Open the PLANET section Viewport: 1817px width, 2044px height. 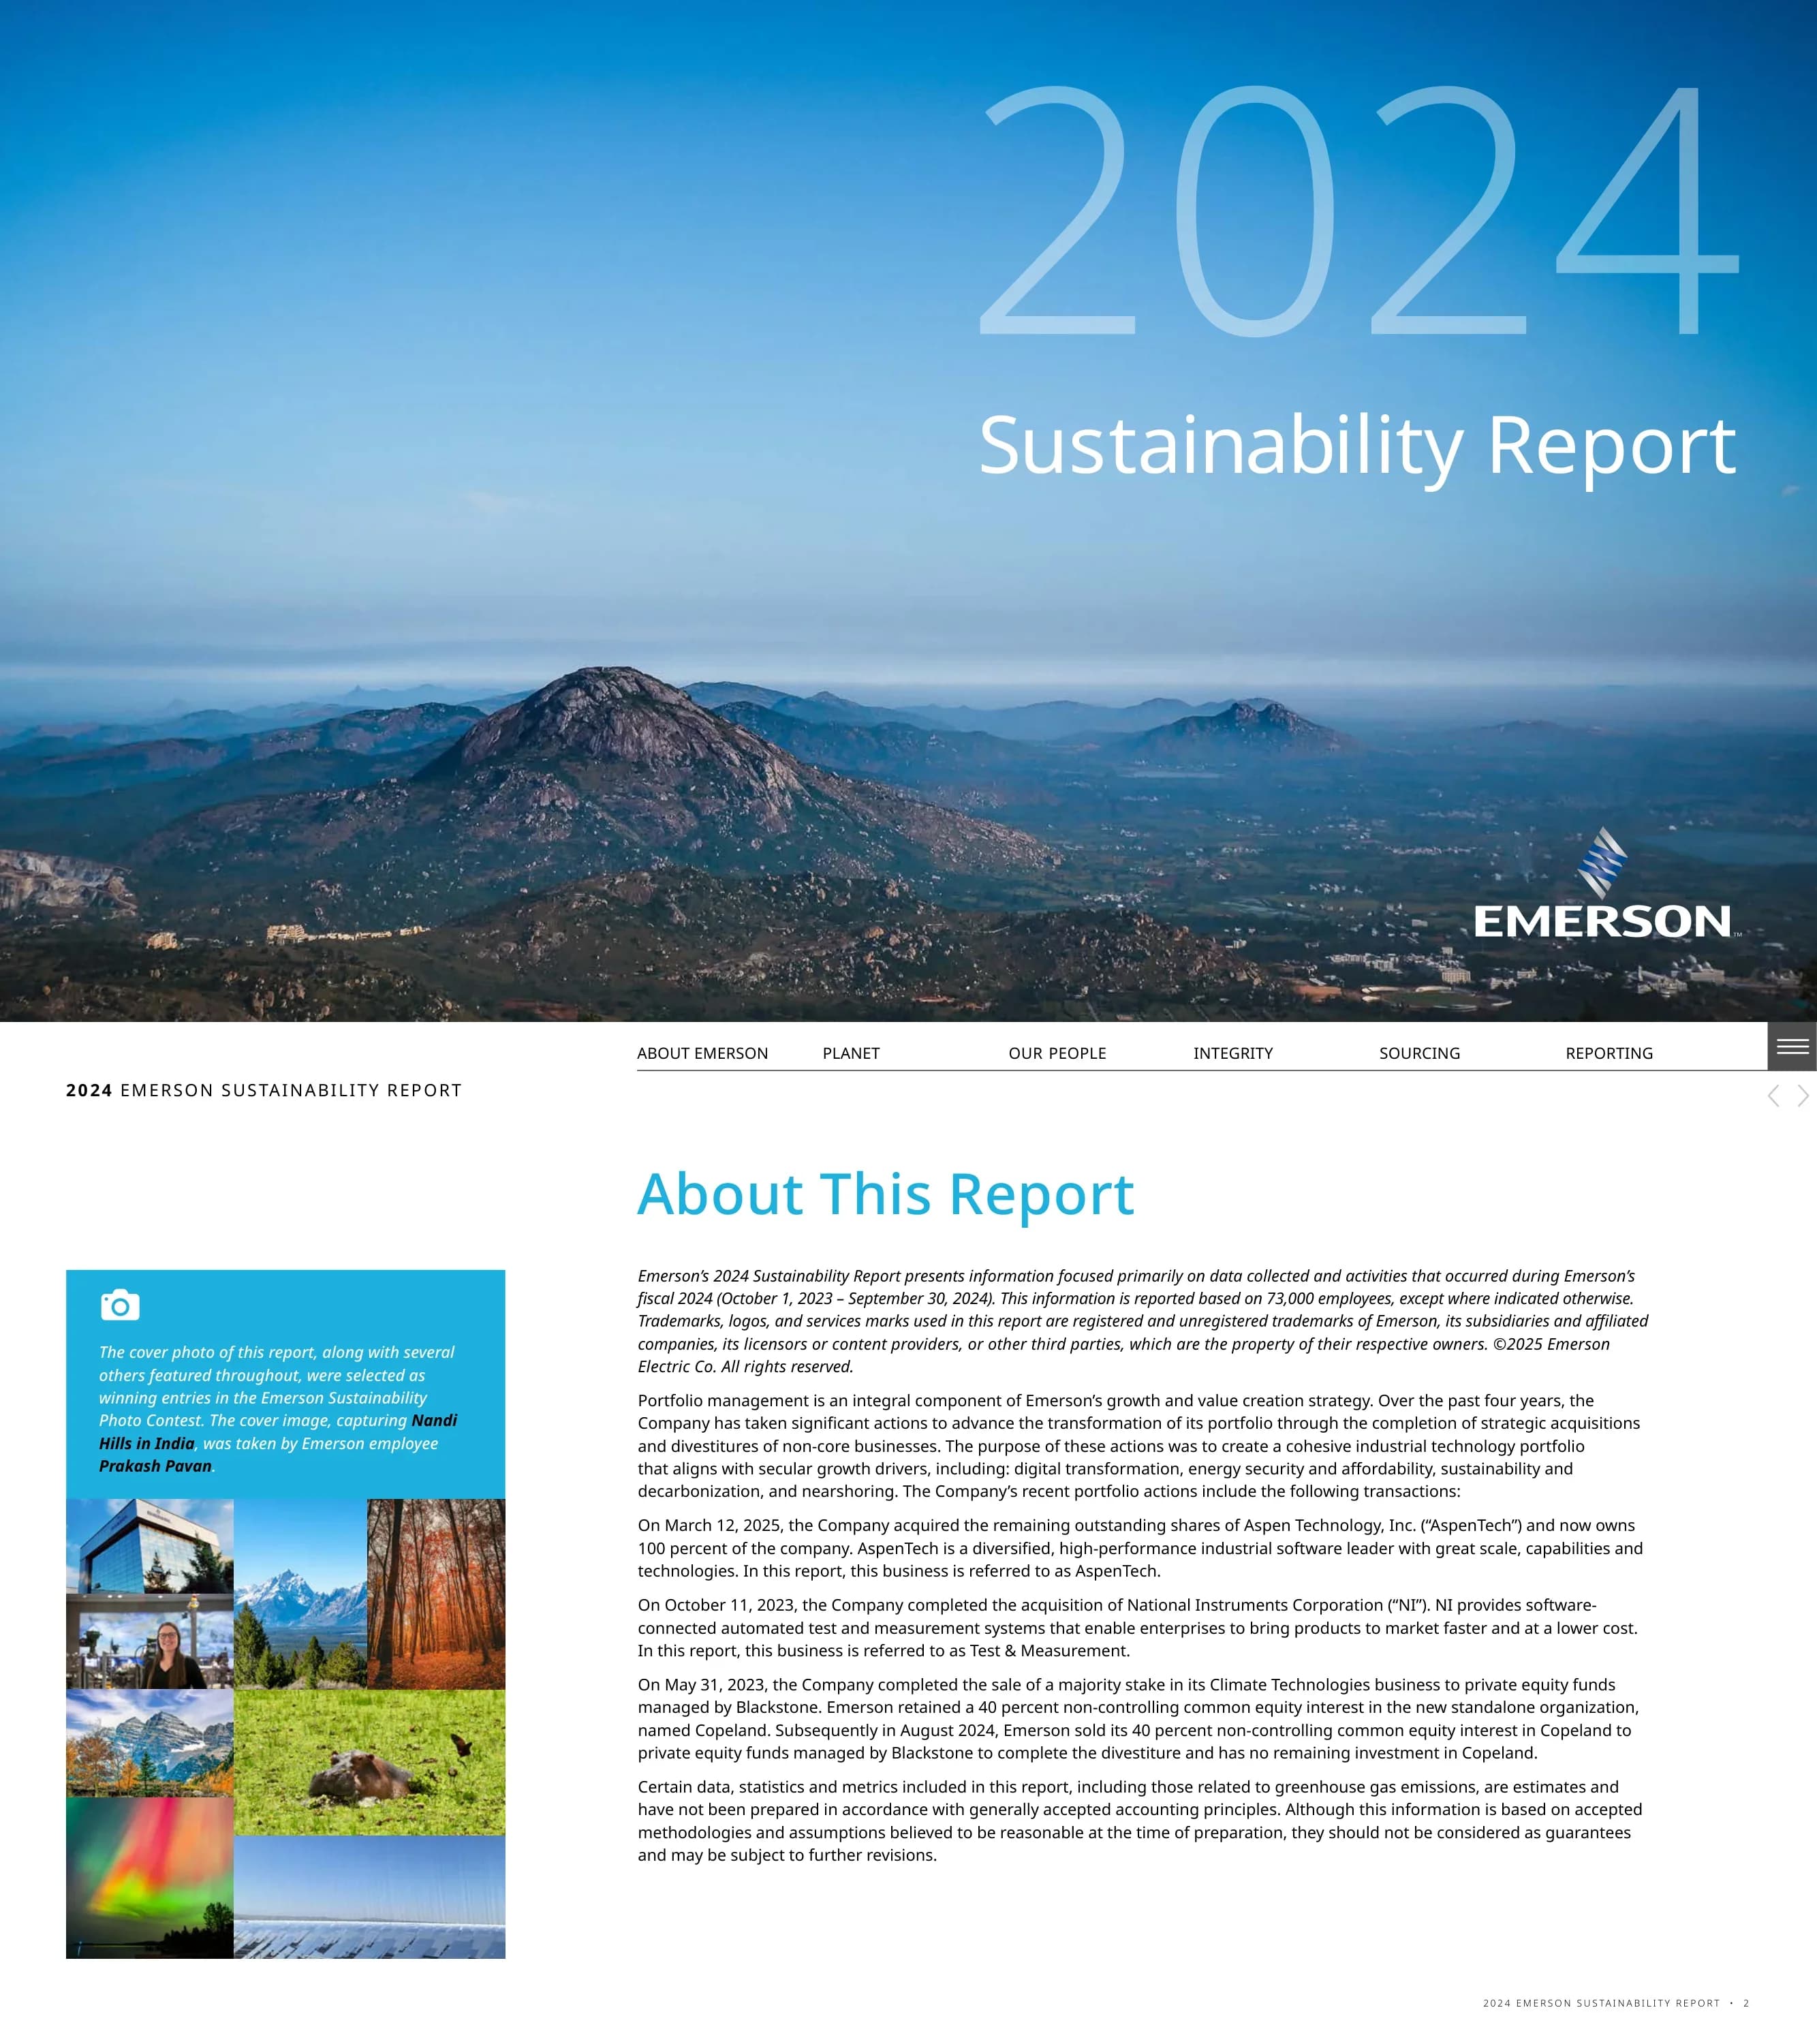(x=851, y=1053)
